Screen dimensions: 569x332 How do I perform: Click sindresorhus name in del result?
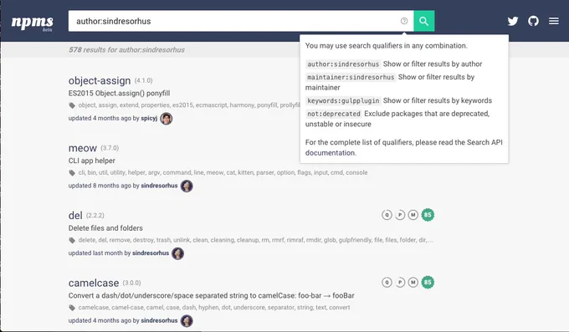coord(151,253)
